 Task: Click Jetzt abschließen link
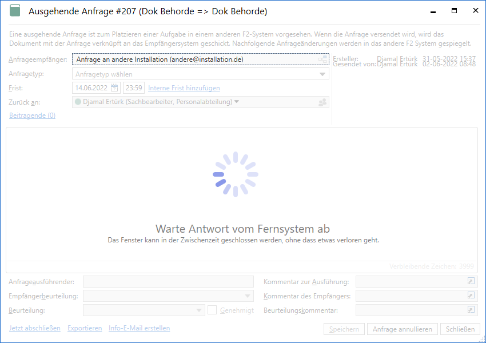[x=35, y=328]
